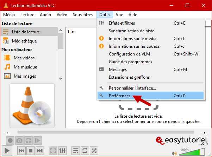The height and width of the screenshot is (157, 212).
Task: Open the Sous-titres menu
Action: [83, 14]
